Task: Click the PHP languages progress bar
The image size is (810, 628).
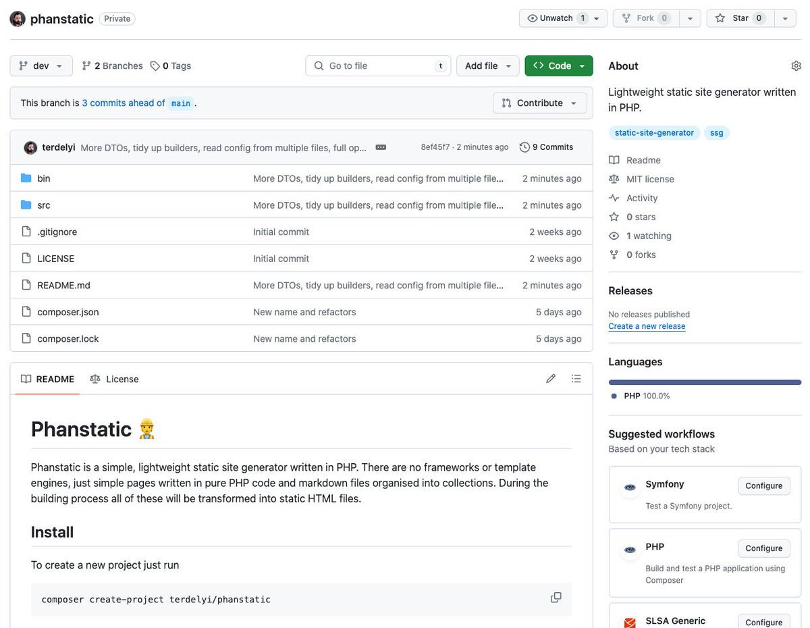Action: point(705,382)
